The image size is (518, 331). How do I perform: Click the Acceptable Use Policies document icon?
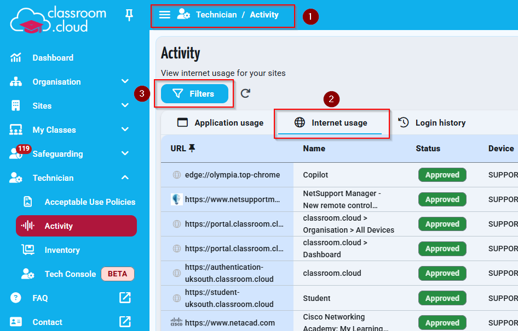pyautogui.click(x=28, y=202)
